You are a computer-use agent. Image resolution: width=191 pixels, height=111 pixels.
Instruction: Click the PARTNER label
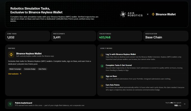pos(12,48)
